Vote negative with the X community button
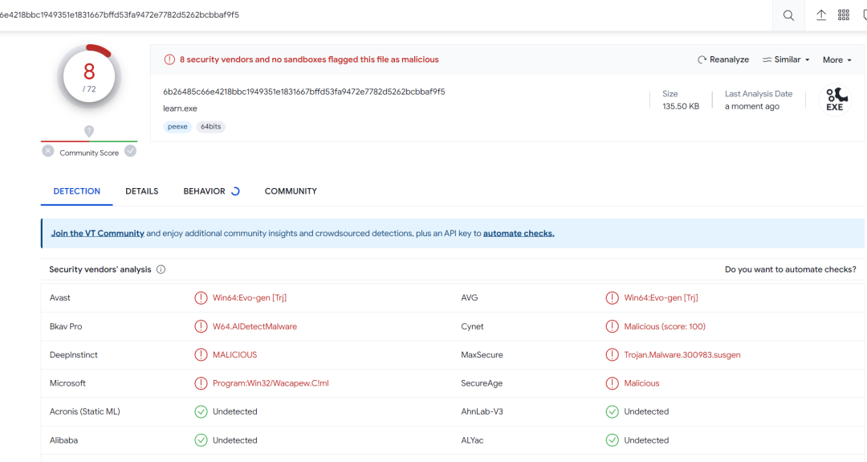This screenshot has width=867, height=462. (48, 151)
